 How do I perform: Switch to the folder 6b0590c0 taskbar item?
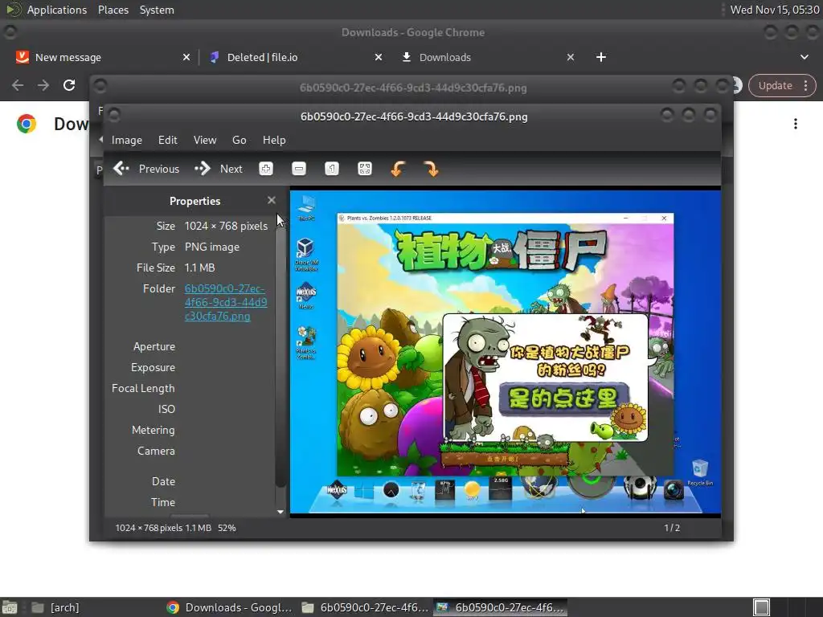click(366, 607)
